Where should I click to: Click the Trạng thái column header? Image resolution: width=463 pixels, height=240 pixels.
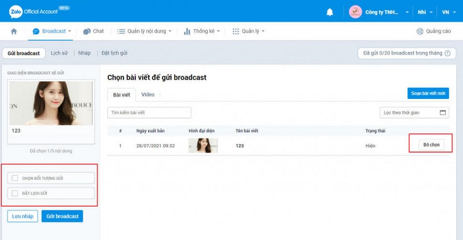375,131
